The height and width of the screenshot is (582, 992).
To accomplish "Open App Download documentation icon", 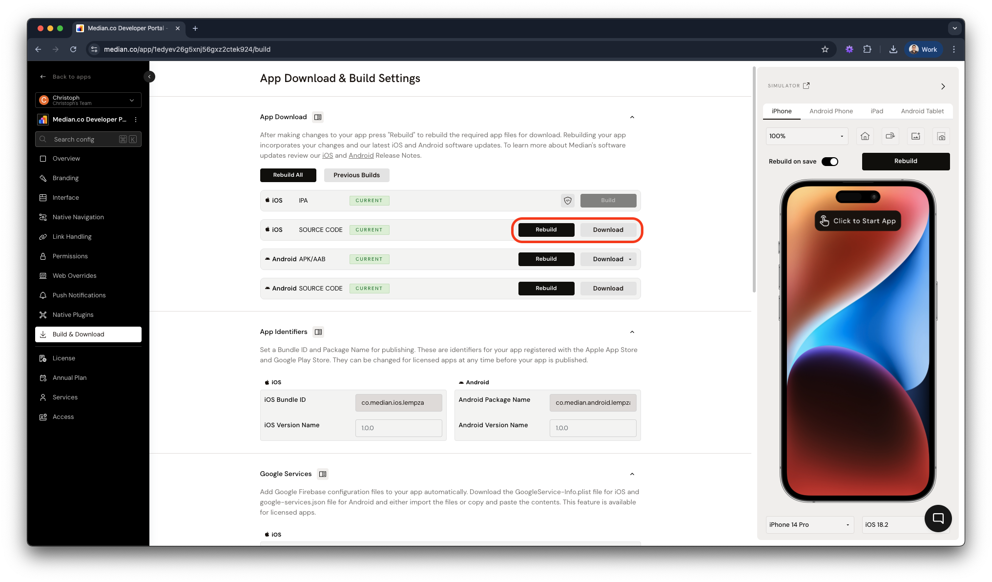I will pyautogui.click(x=318, y=117).
